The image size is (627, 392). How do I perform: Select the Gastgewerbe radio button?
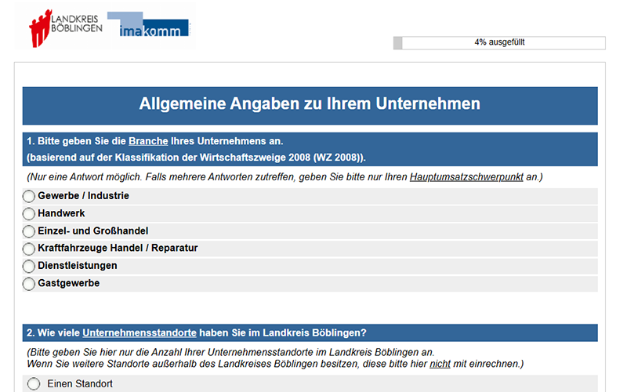pos(29,284)
